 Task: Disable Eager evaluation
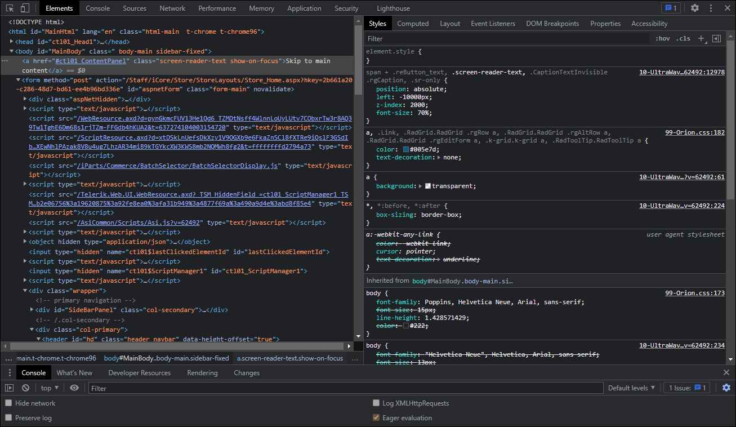(x=376, y=417)
